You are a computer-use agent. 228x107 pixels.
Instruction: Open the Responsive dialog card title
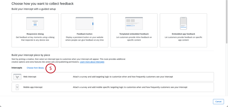tap(35, 34)
